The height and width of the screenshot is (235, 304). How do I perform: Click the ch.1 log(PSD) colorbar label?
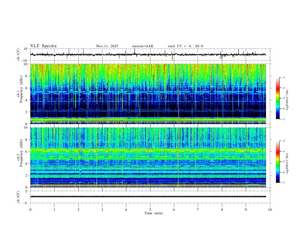click(287, 100)
